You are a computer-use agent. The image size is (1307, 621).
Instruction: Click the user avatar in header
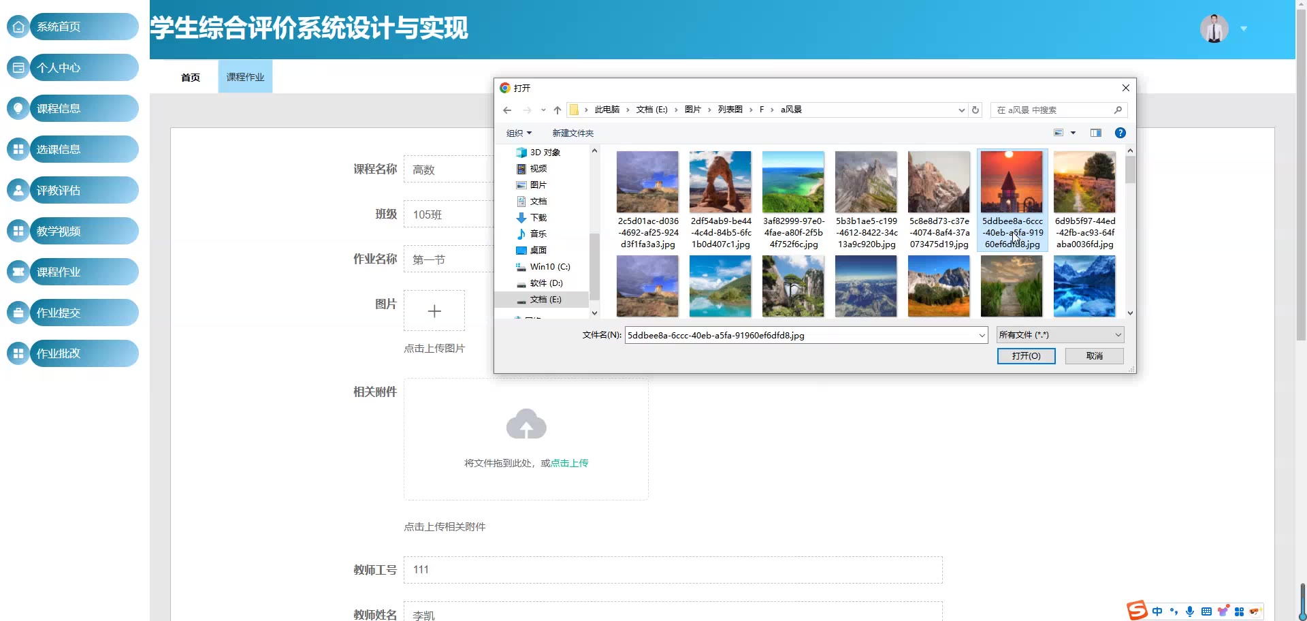click(x=1214, y=29)
